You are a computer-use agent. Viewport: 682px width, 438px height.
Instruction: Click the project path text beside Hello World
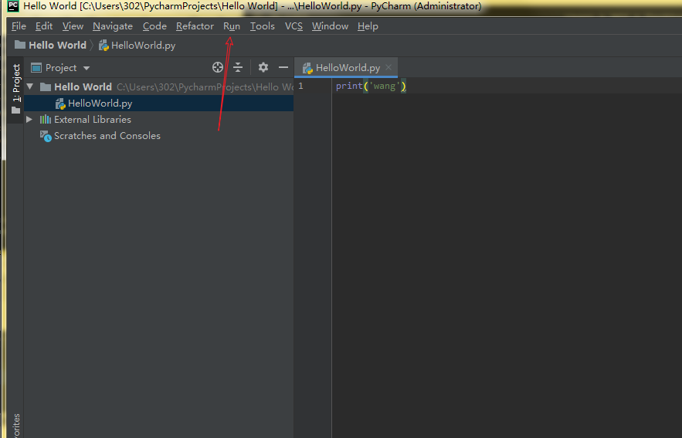coord(205,87)
